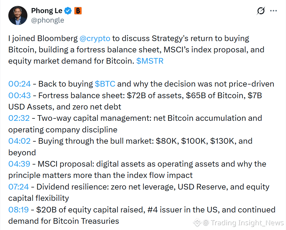Click the tweet text about fortress balance sheet
The image size is (286, 230).
[x=135, y=101]
